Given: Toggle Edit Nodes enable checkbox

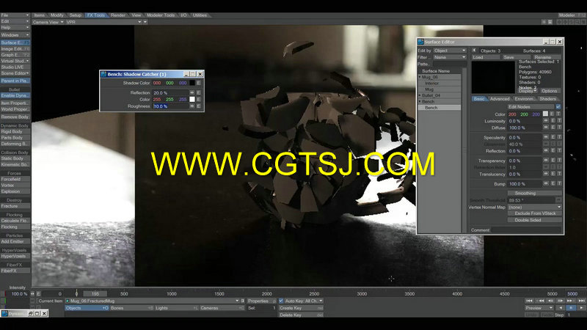Looking at the screenshot, I should 558,106.
